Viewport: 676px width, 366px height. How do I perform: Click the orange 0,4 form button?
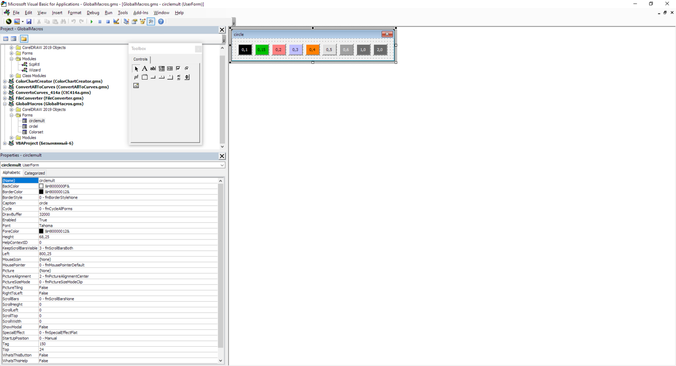pos(312,50)
